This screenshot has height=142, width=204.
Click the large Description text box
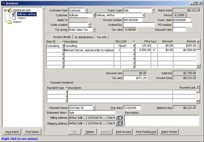162,120
